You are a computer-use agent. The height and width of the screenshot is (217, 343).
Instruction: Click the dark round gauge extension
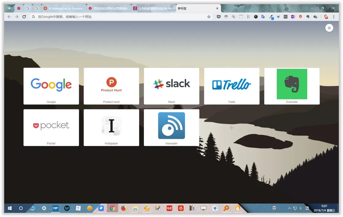(x=256, y=17)
